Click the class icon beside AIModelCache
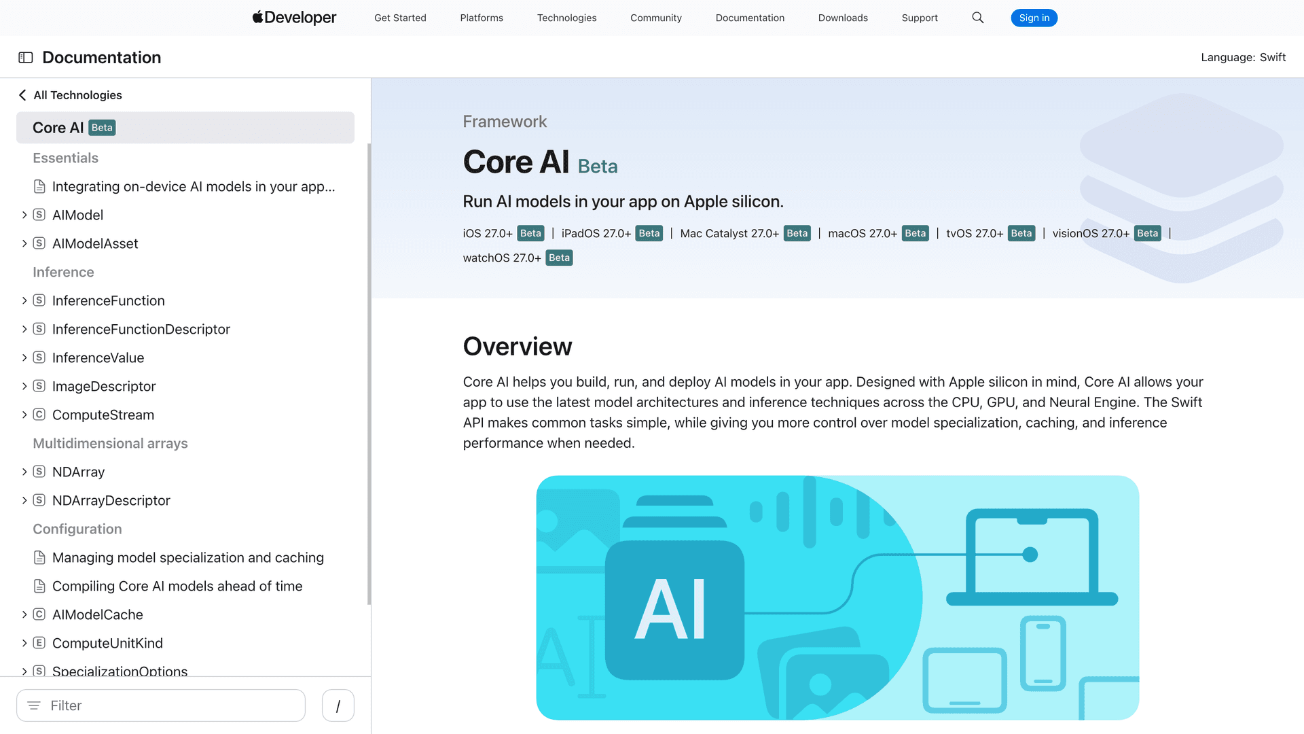This screenshot has width=1304, height=734. click(39, 614)
